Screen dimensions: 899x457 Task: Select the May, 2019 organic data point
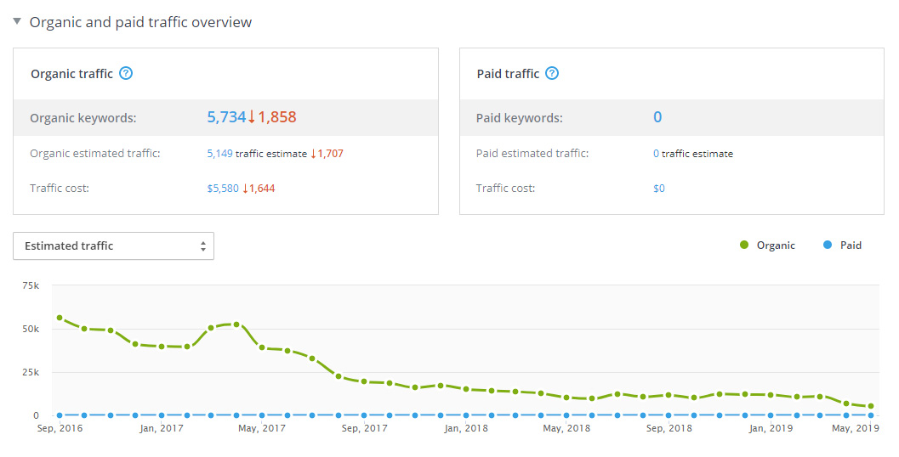tap(871, 406)
